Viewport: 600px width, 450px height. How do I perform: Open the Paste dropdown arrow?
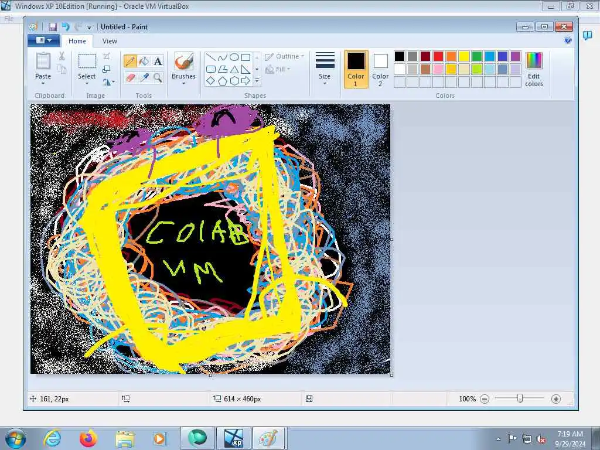pos(43,83)
